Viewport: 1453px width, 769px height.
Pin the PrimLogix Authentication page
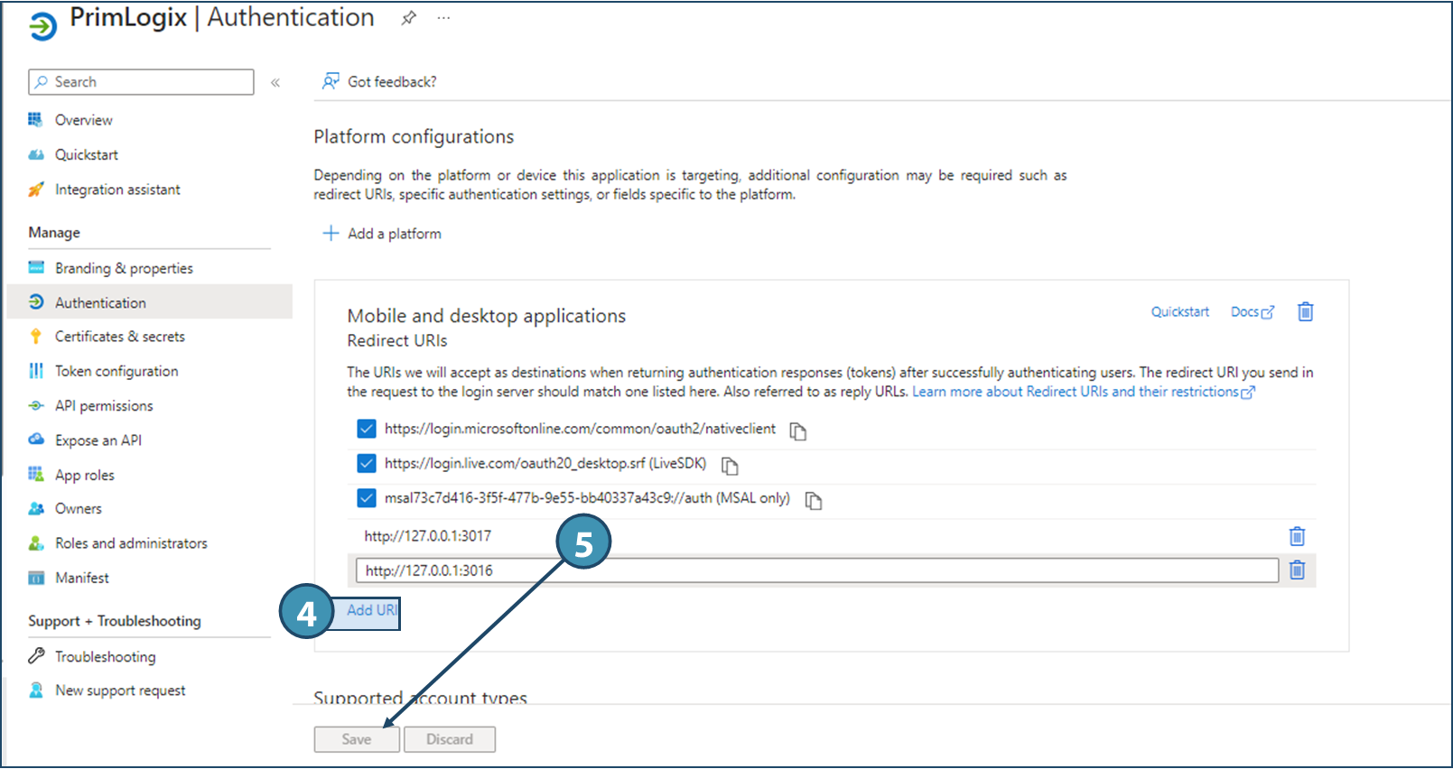[x=408, y=18]
